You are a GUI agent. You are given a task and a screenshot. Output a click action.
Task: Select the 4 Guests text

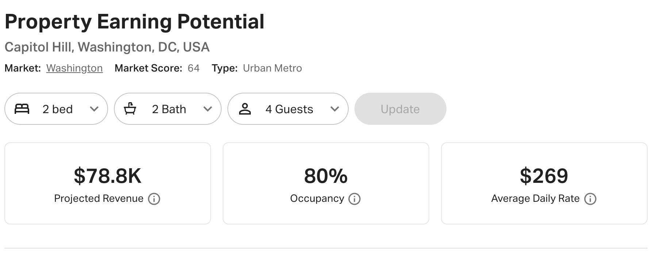click(289, 109)
